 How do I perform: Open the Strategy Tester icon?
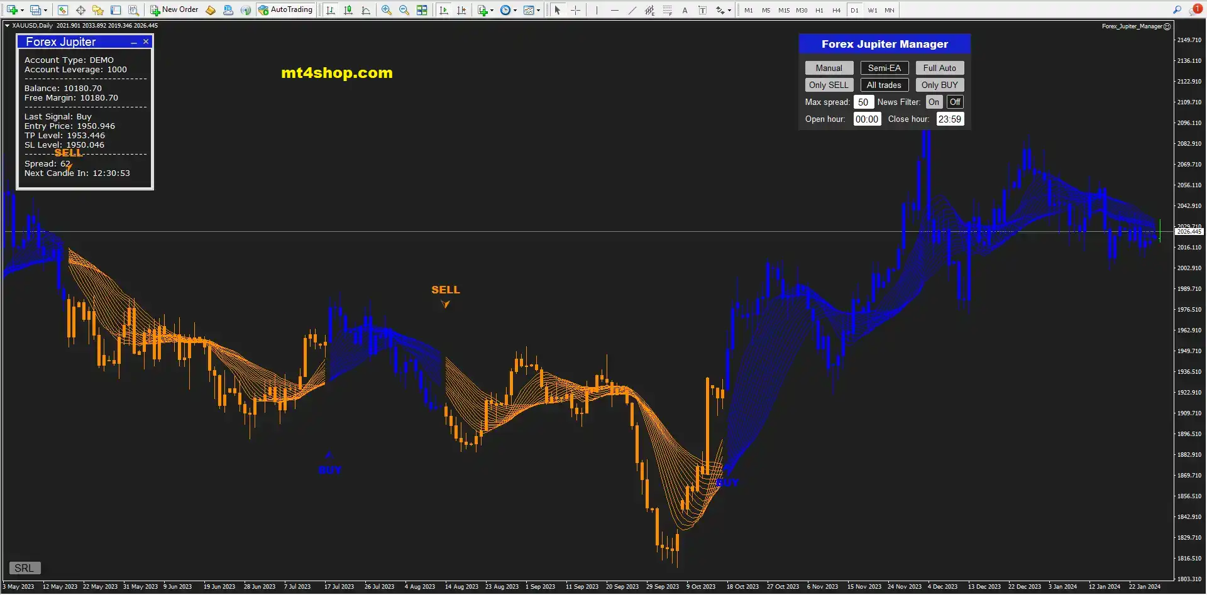[x=133, y=10]
